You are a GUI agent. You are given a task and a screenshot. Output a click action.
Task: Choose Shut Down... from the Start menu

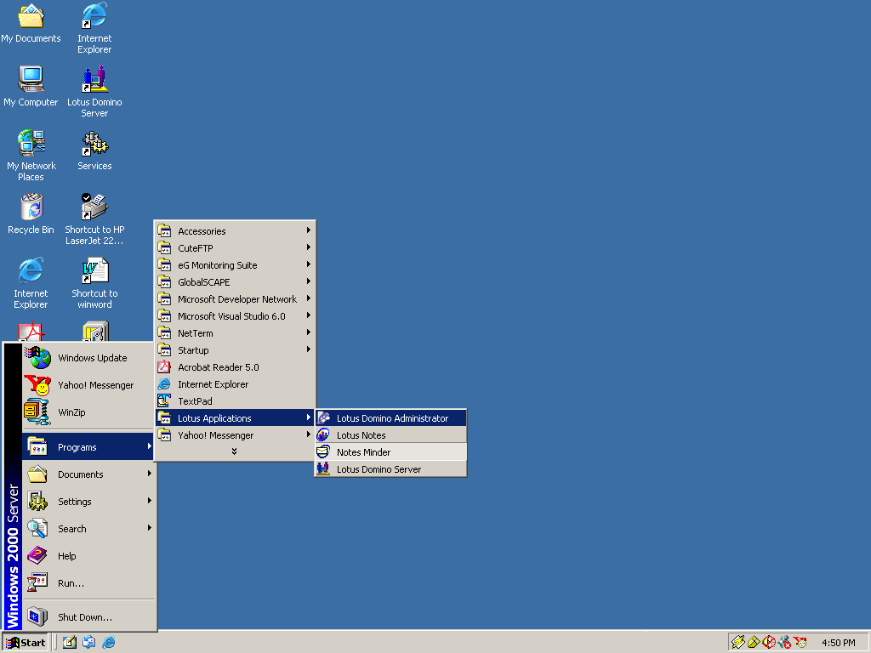pyautogui.click(x=88, y=617)
